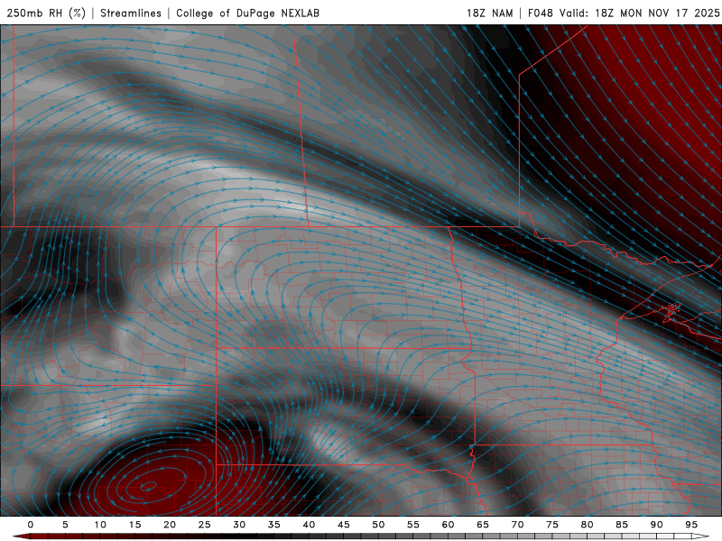The image size is (722, 541).
Task: Click the "45" scale label
Action: pos(344,525)
